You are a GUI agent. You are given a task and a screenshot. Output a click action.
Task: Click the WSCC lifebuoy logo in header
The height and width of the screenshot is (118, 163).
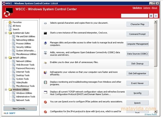coord(8,12)
